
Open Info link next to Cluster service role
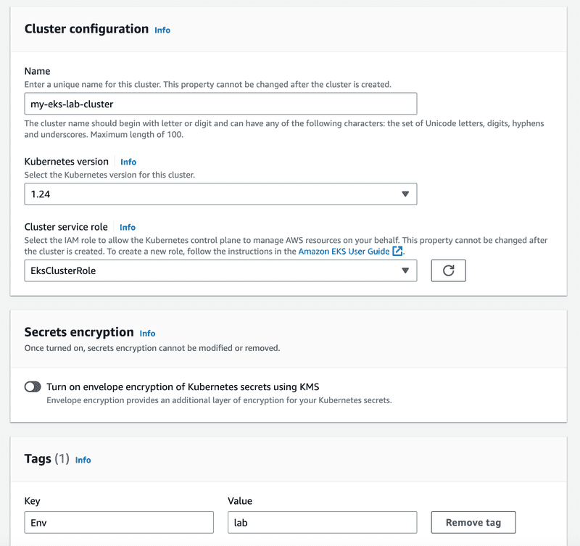pos(128,227)
